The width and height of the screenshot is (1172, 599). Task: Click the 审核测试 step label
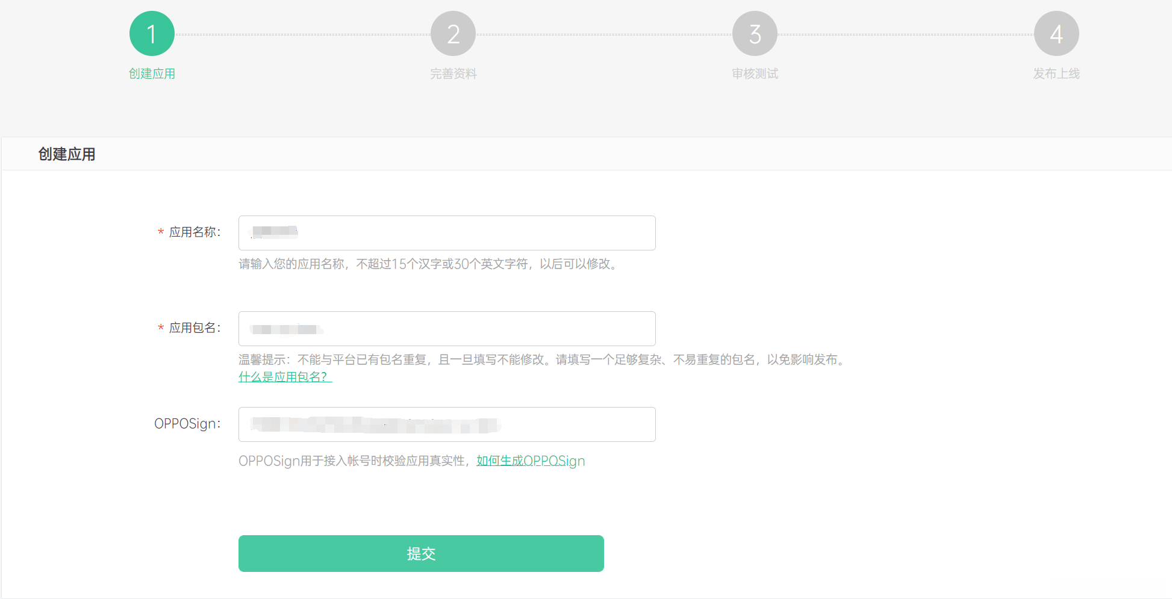point(755,73)
